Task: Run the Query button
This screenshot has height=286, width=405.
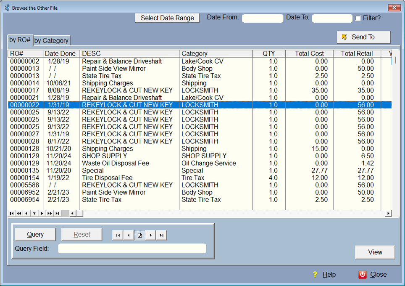Action: click(35, 235)
